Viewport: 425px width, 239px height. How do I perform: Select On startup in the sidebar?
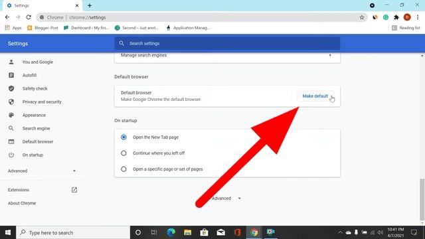click(x=33, y=155)
